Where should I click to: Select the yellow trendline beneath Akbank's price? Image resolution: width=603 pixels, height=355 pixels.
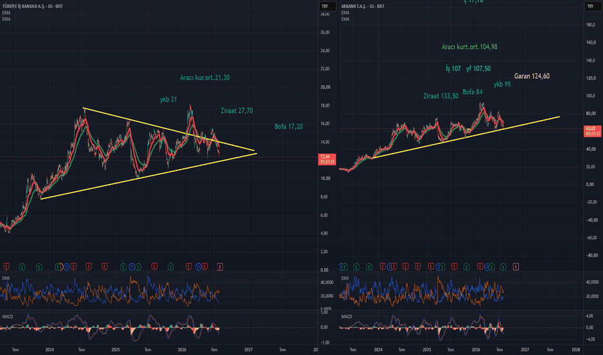[465, 137]
